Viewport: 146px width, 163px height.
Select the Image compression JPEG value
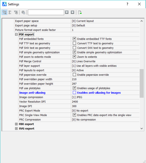[x=105, y=97]
